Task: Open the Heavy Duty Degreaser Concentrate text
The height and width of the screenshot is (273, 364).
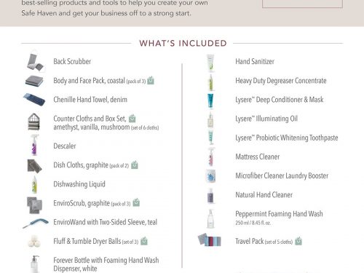Action: tap(281, 81)
